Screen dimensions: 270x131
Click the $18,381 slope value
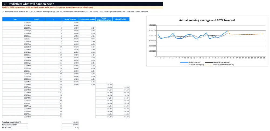coord(70,122)
